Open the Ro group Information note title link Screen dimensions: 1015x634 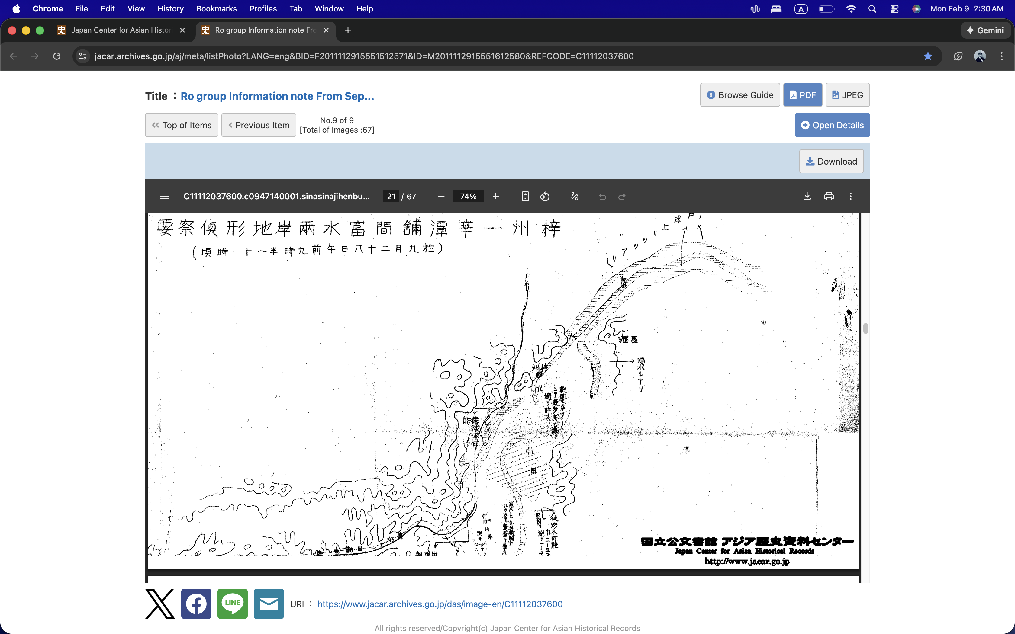tap(277, 96)
